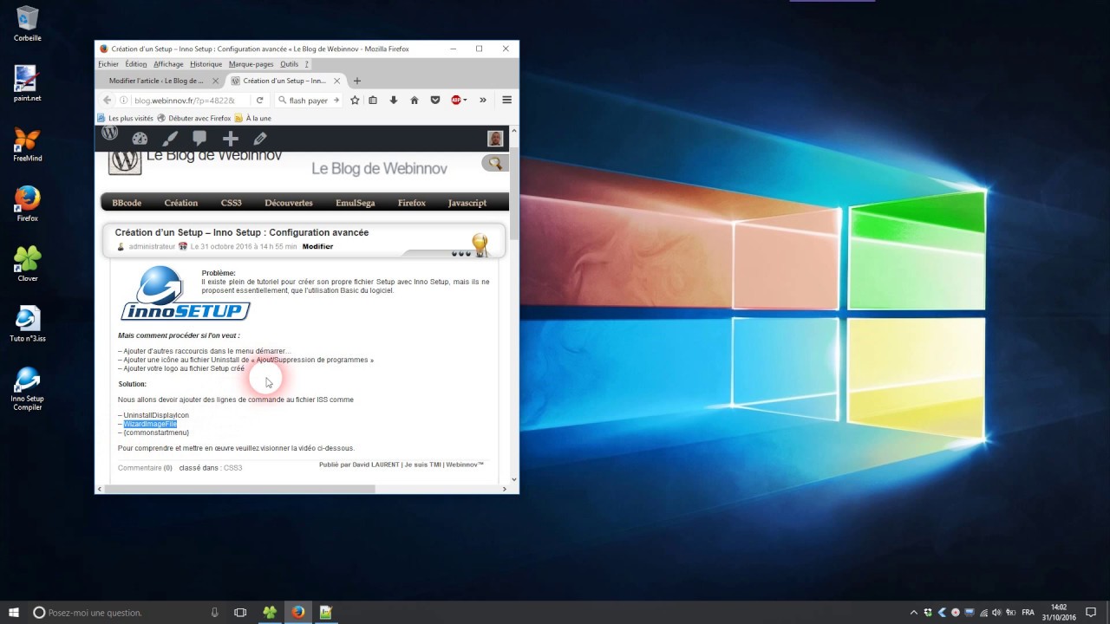This screenshot has height=624, width=1110.
Task: Open the Création category in blog menu
Action: coord(181,203)
